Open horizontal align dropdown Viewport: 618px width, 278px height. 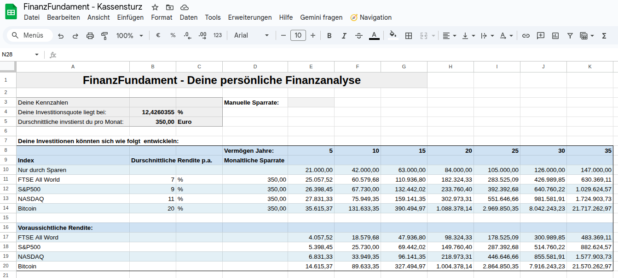coord(449,36)
